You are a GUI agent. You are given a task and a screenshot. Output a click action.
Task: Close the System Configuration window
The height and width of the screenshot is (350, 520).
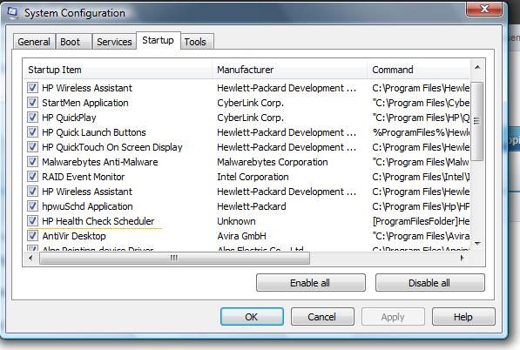pyautogui.click(x=484, y=9)
